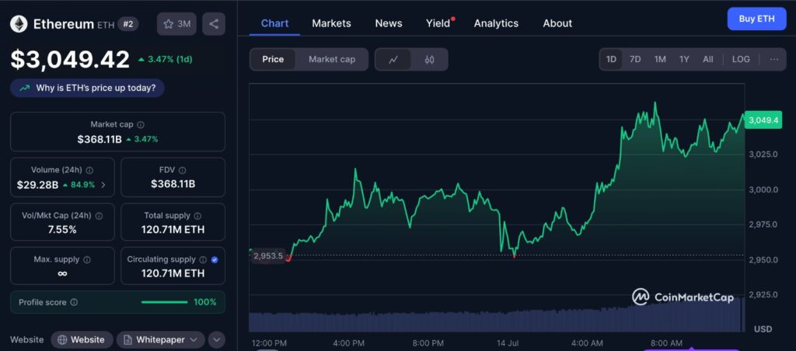This screenshot has height=351, width=796.
Task: Toggle LOG scale on chart
Action: (741, 59)
